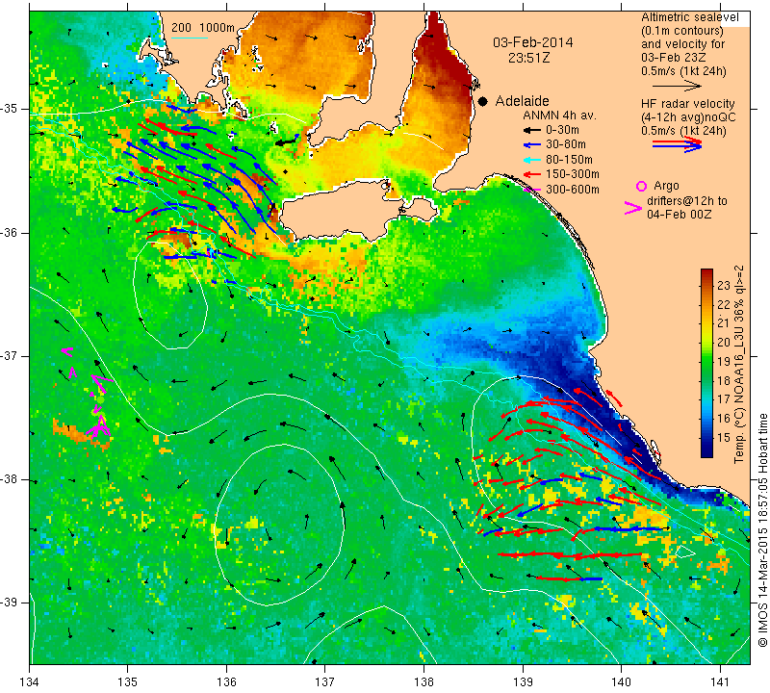Click the '150-300m' depth label
Image resolution: width=770 pixels, height=693 pixels.
point(573,174)
